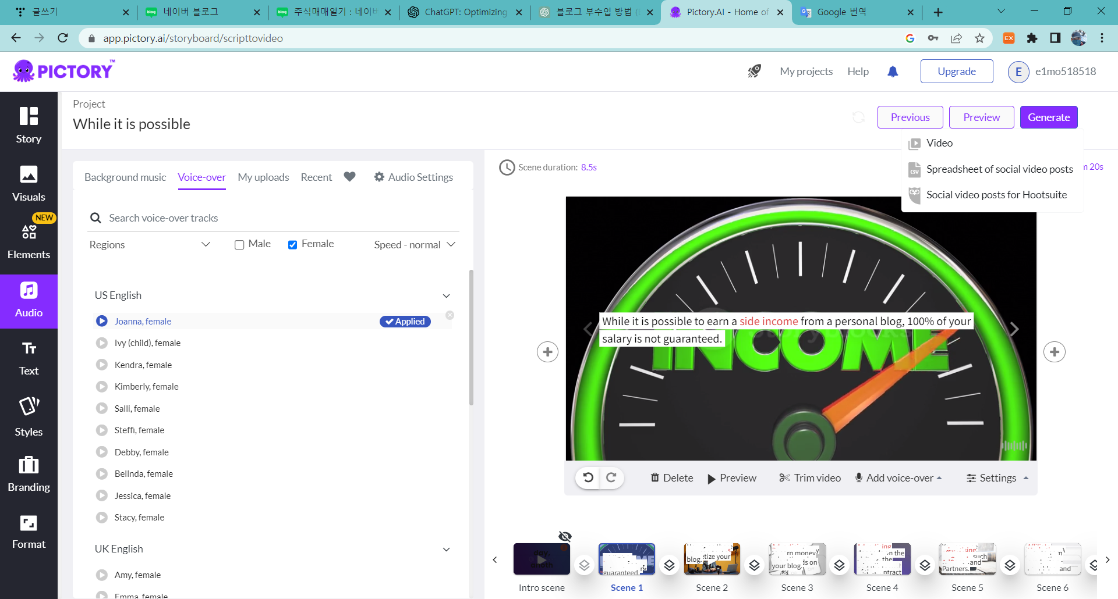Screen dimensions: 1118x599
Task: Add scene after current scene
Action: pyautogui.click(x=1055, y=352)
